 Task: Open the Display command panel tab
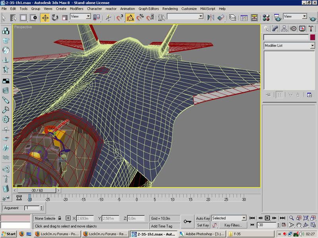coord(302,29)
